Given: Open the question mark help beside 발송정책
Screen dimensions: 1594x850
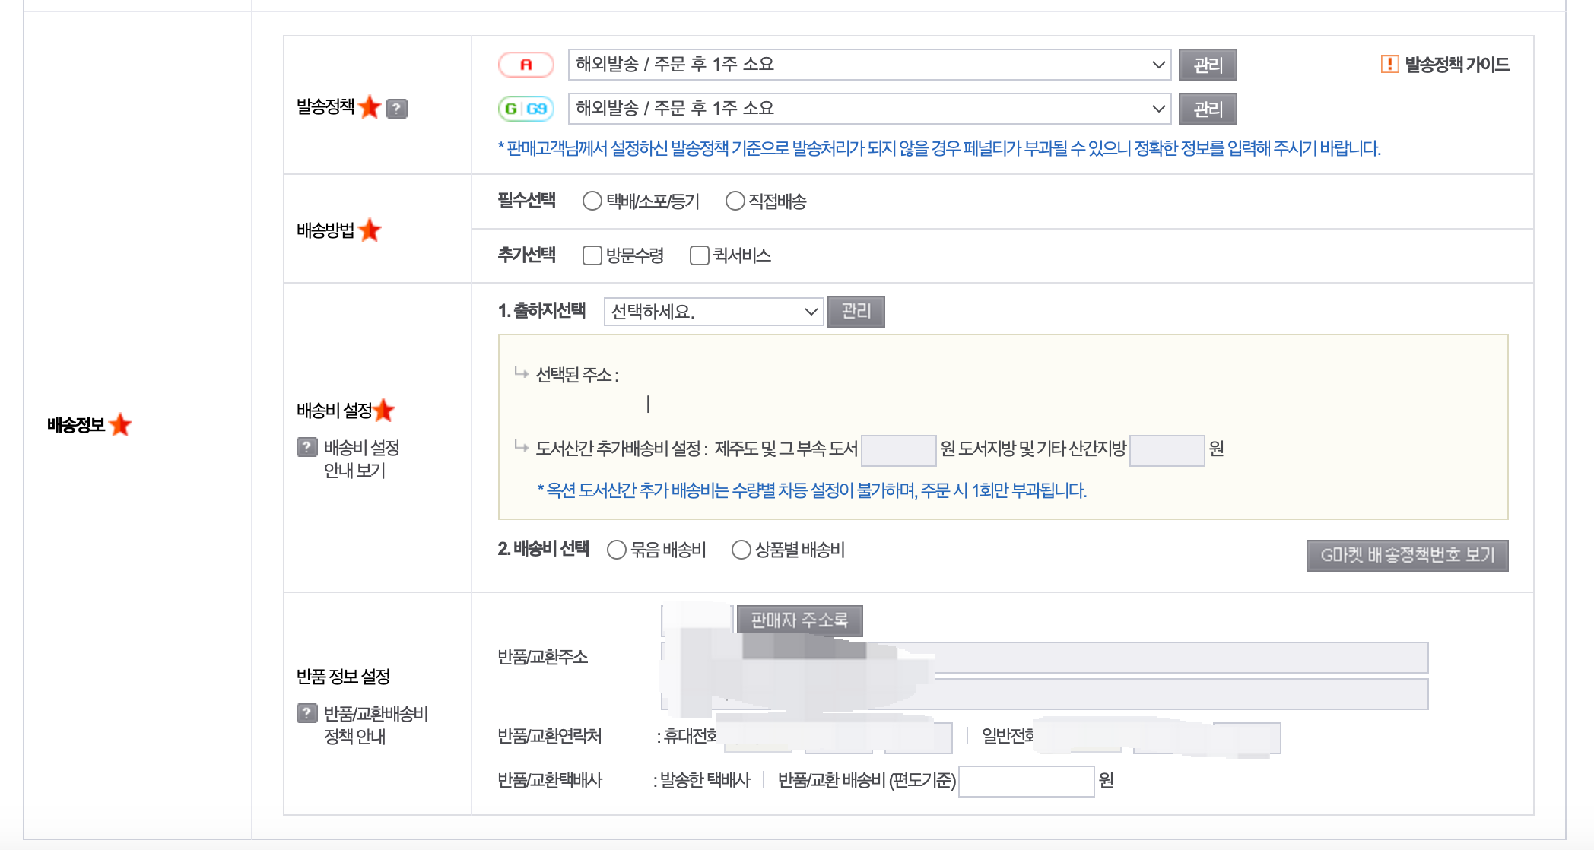Looking at the screenshot, I should pyautogui.click(x=397, y=108).
